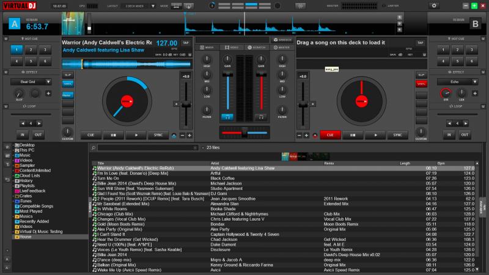Image resolution: width=489 pixels, height=275 pixels.
Task: Open the deck A Hot Cue panel menu
Action: pyautogui.click(x=6, y=38)
